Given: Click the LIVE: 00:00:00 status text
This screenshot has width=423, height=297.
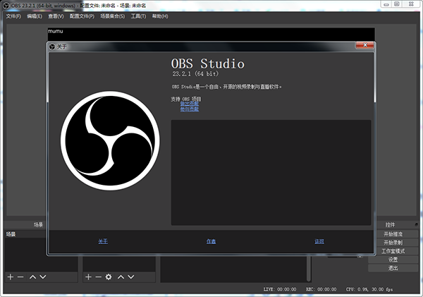Looking at the screenshot, I should click(x=280, y=289).
